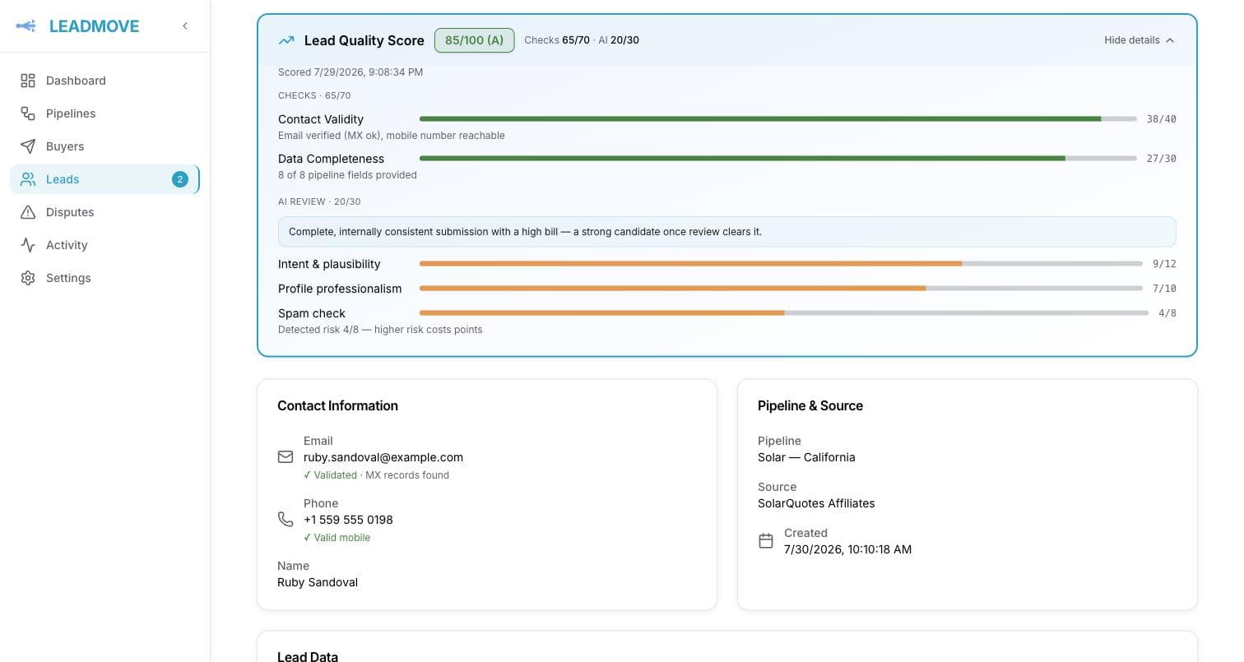The height and width of the screenshot is (662, 1244).
Task: Click the Profile professionalism score bar
Action: [781, 289]
